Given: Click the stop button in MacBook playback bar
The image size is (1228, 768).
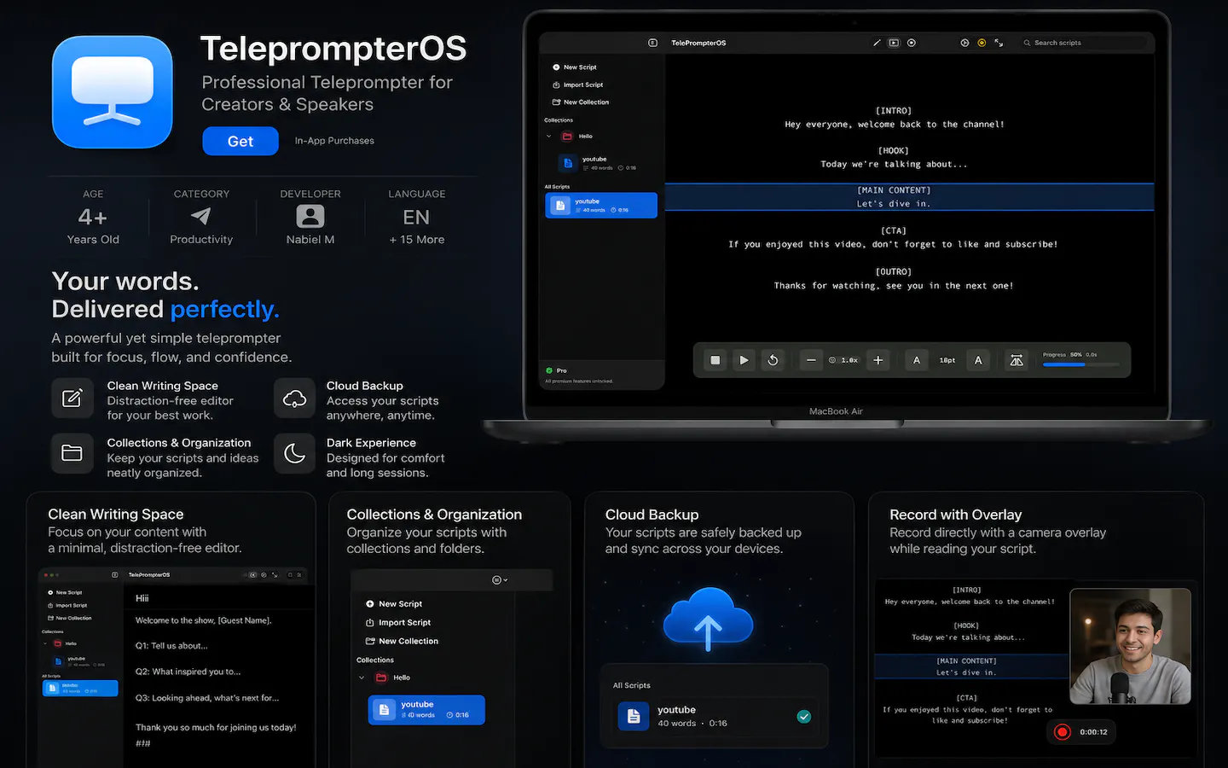Looking at the screenshot, I should (715, 360).
